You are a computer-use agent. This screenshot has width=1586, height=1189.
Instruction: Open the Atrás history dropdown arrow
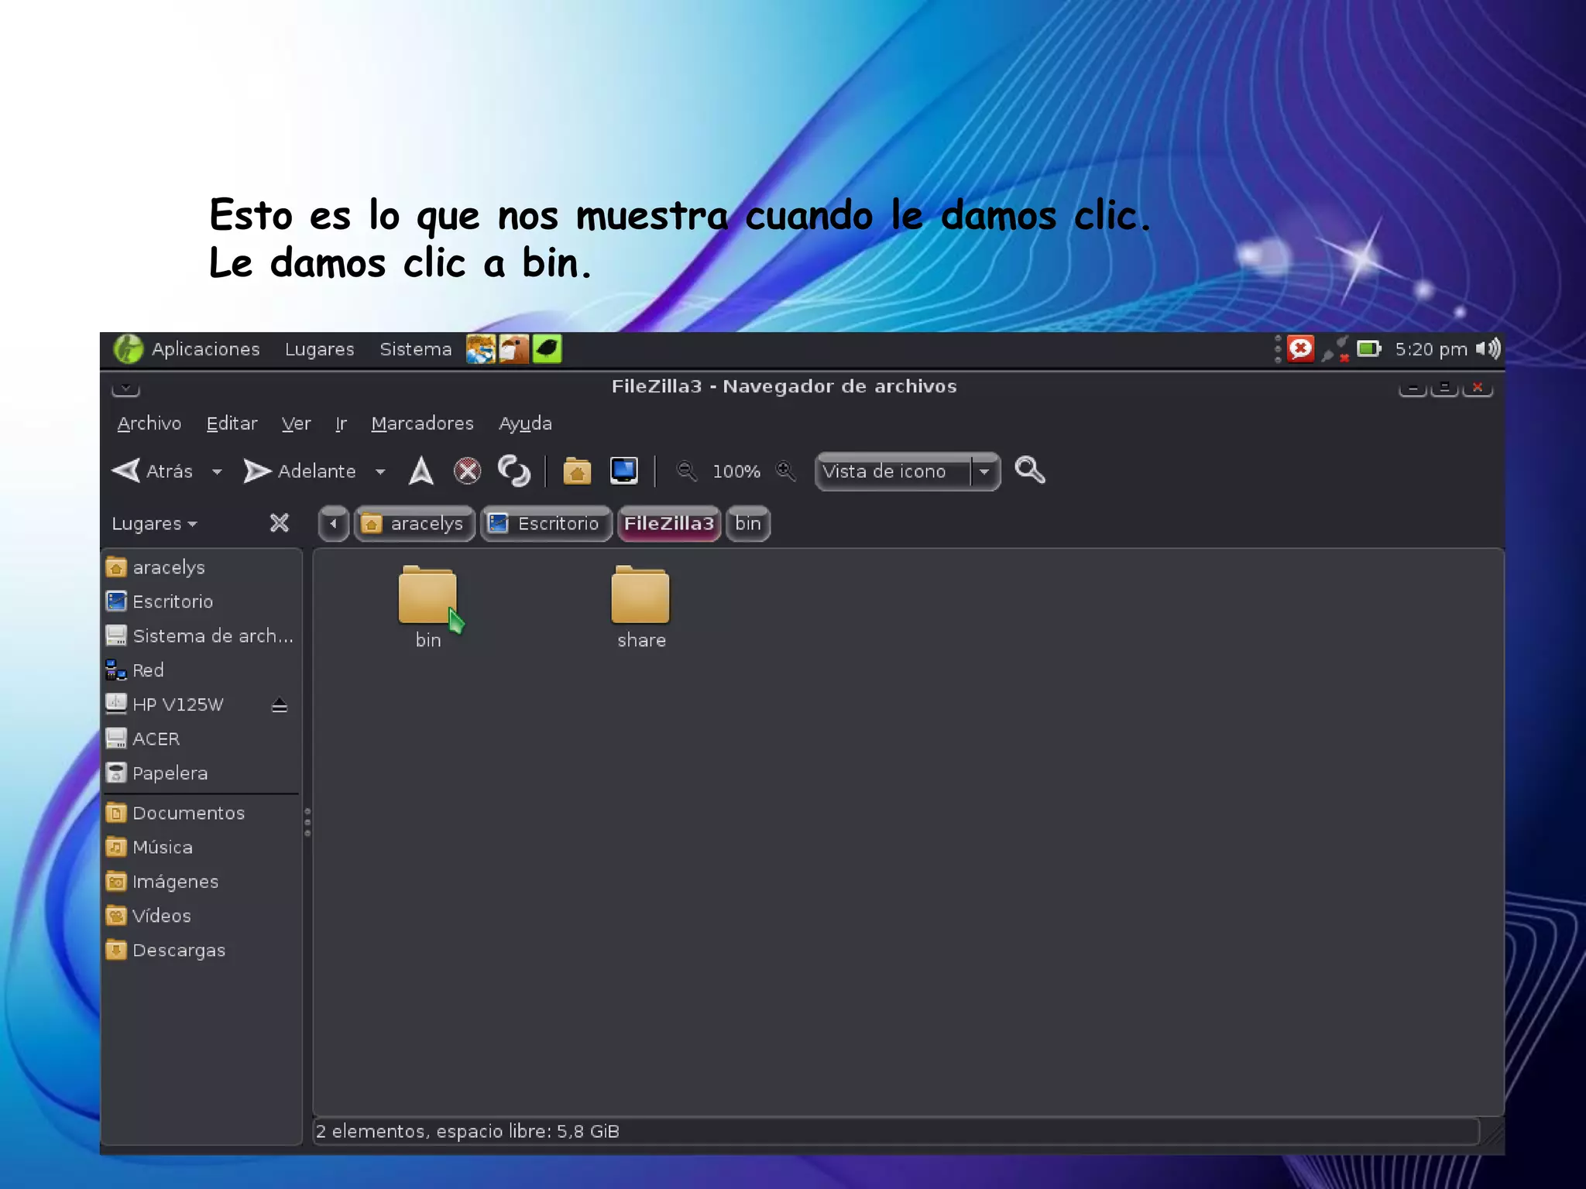pos(217,471)
